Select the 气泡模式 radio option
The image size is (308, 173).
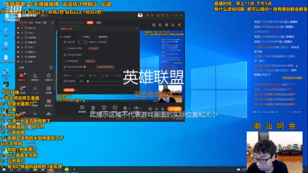[80, 37]
